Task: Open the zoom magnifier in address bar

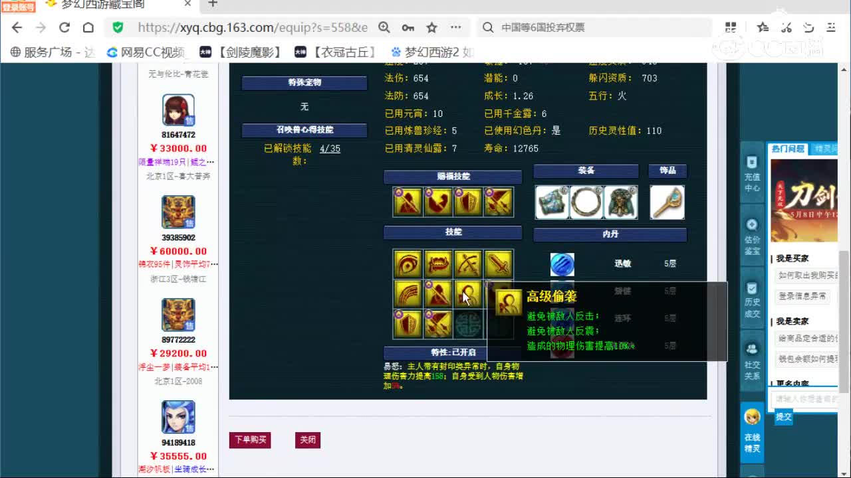Action: click(384, 27)
